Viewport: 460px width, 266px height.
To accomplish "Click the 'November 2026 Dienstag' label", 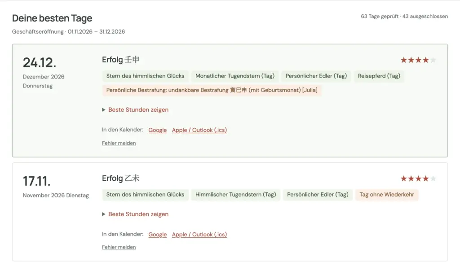I will pyautogui.click(x=56, y=196).
